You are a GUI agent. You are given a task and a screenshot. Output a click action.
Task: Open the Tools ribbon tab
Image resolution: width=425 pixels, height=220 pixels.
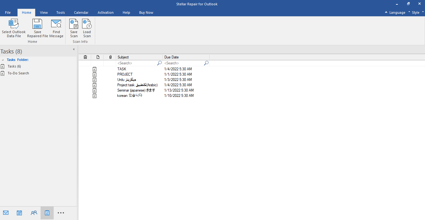[61, 12]
